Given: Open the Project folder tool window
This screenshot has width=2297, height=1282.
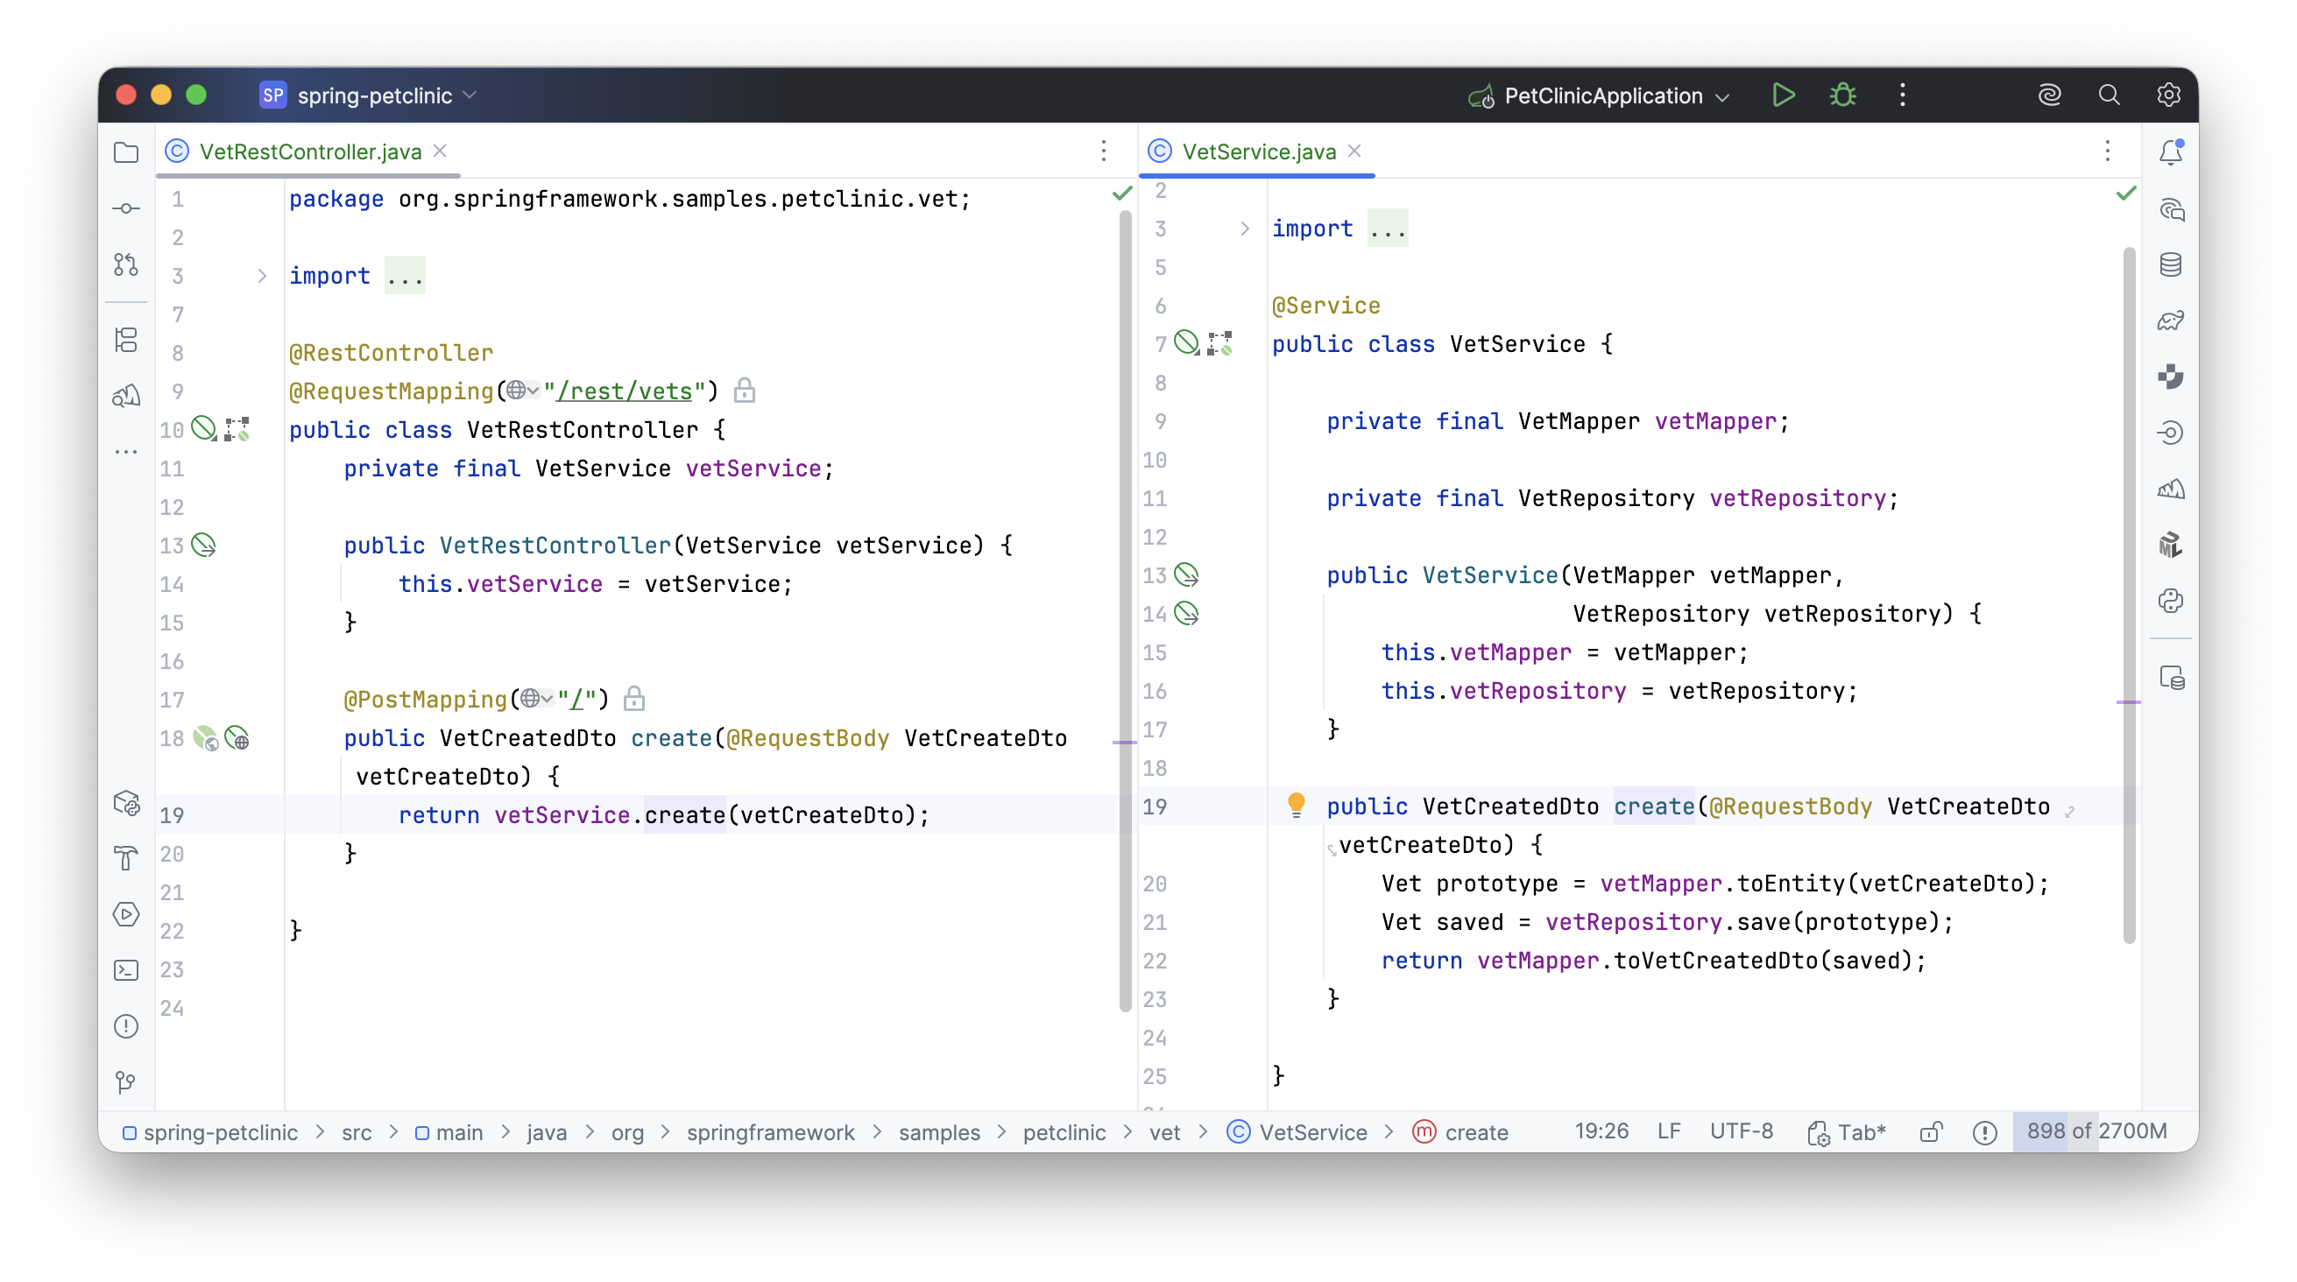Looking at the screenshot, I should [127, 152].
